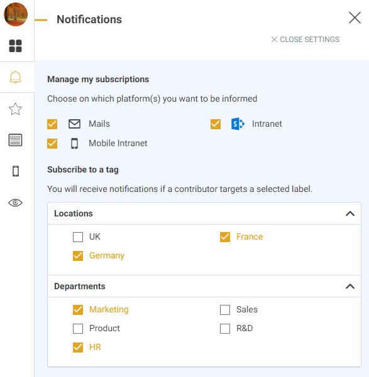Click the user profile avatar
The width and height of the screenshot is (369, 377).
tap(16, 14)
